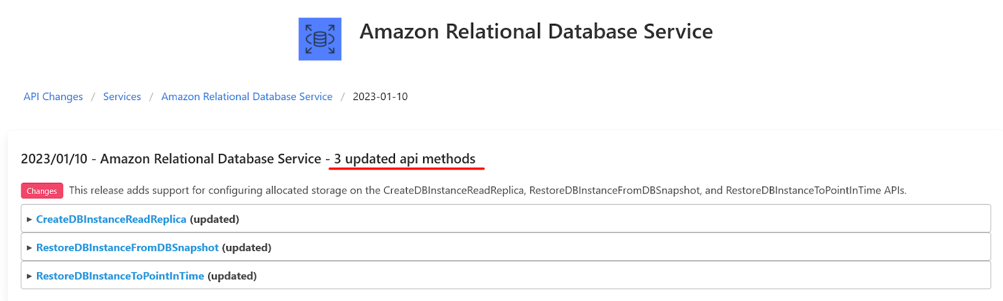This screenshot has width=1003, height=301.
Task: Go to API Changes breadcrumb link
Action: point(53,96)
